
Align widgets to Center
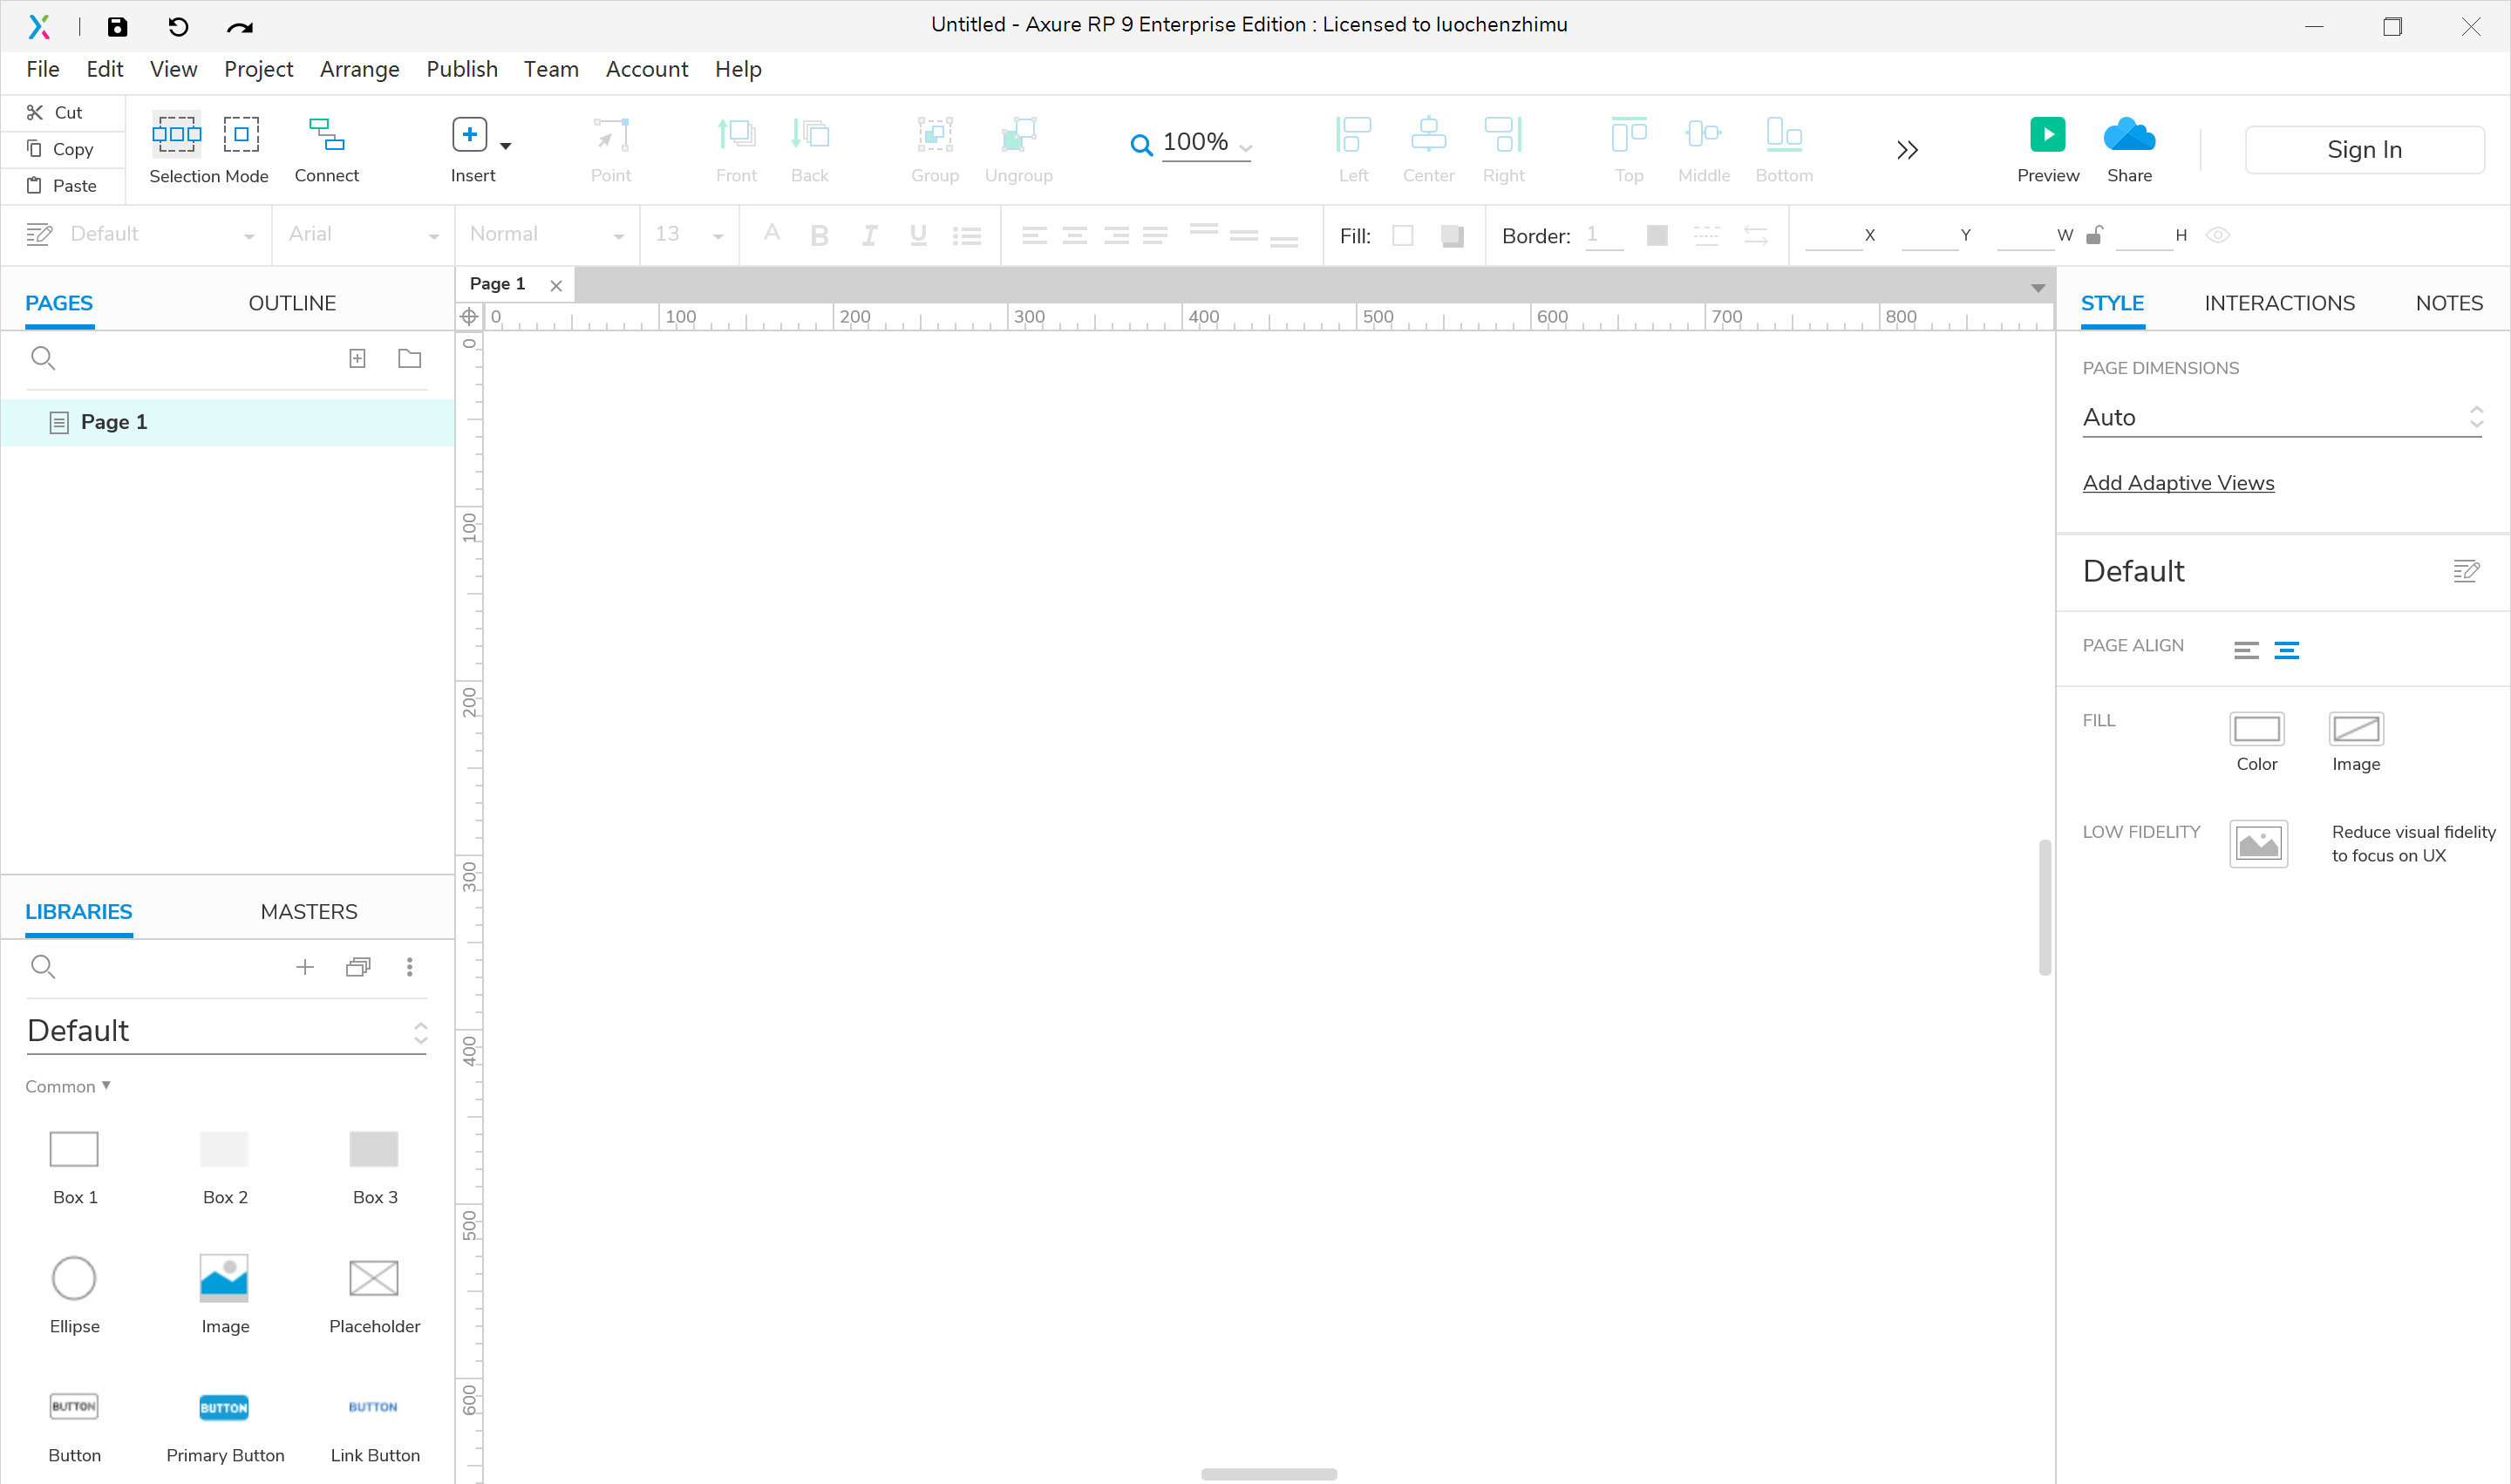coord(1428,148)
